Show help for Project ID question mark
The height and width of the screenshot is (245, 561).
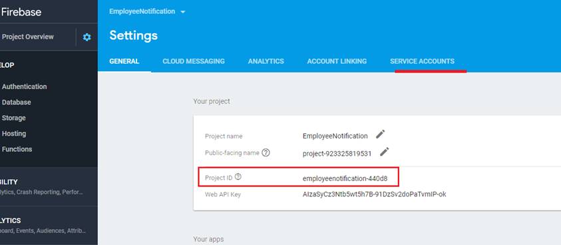coord(238,176)
